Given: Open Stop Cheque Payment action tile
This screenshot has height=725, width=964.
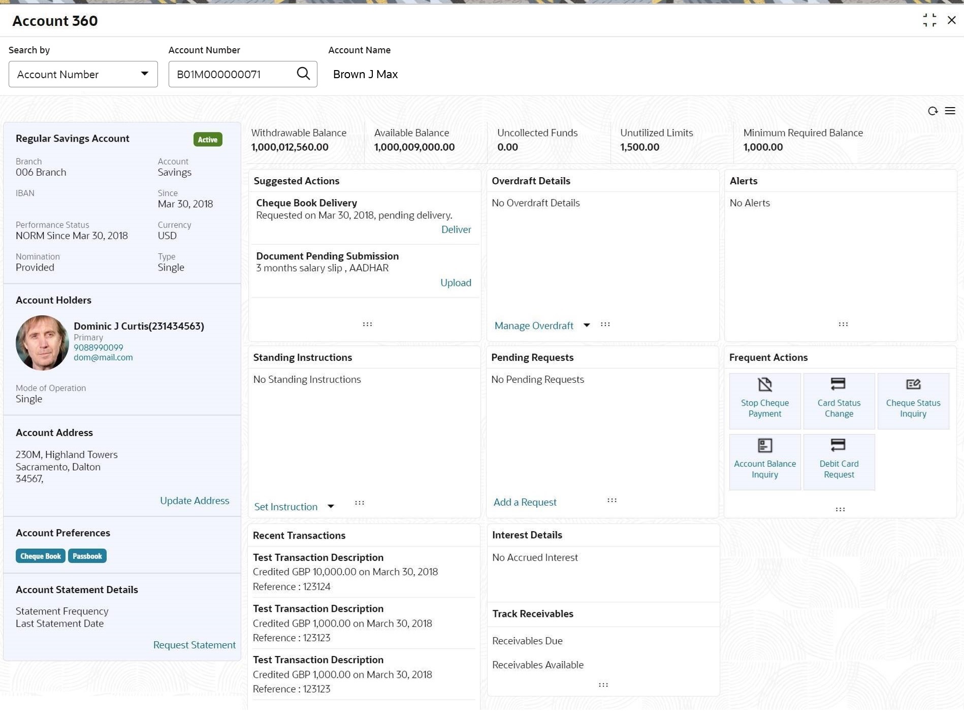Looking at the screenshot, I should [x=764, y=401].
